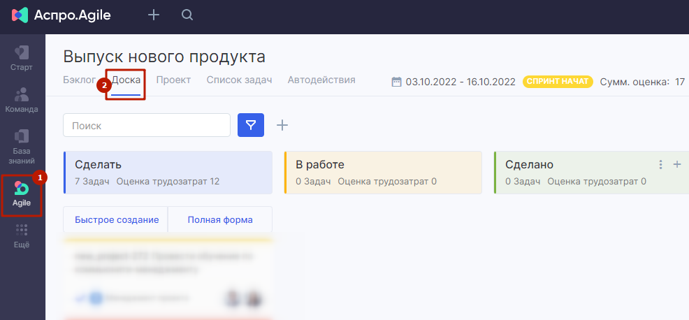
Task: Click the Выпуск нового продукта page title
Action: (164, 57)
